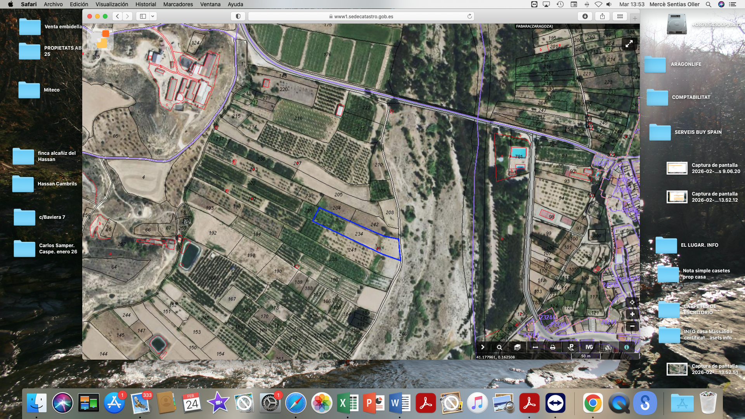745x419 pixels.
Task: Zoom in with the plus button
Action: click(632, 314)
